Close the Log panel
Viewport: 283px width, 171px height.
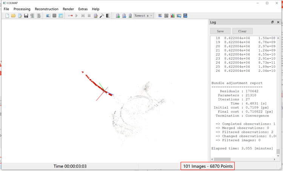coord(278,22)
